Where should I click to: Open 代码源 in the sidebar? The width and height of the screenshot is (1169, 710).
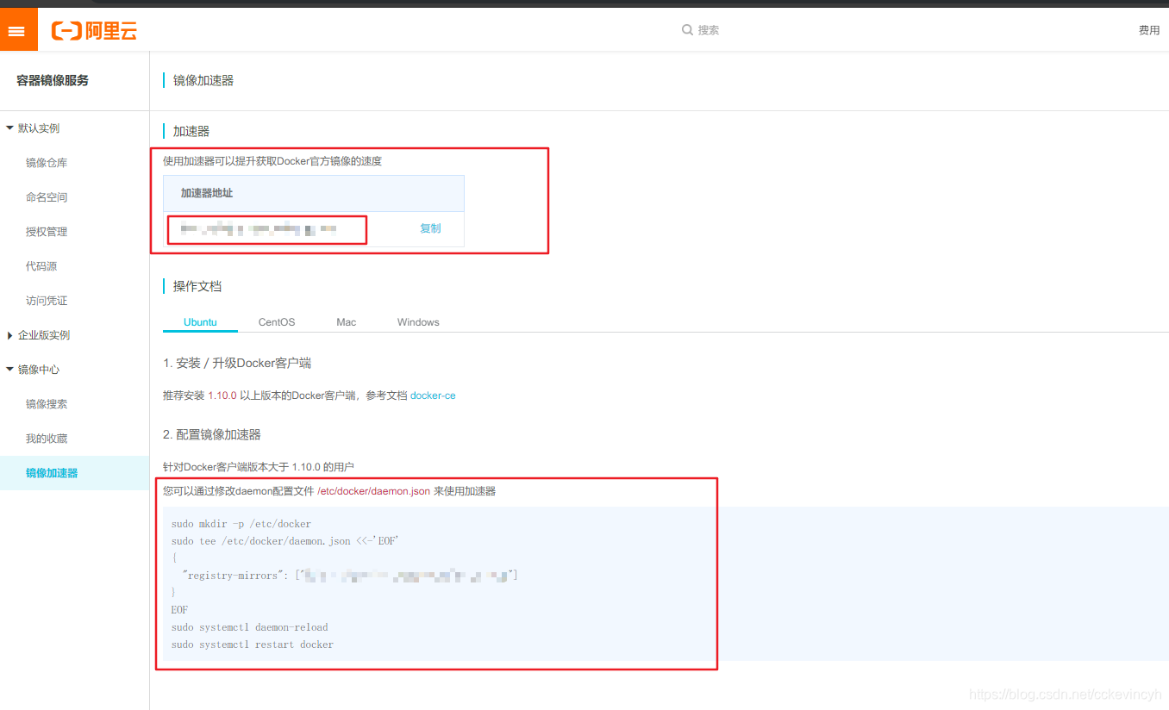pyautogui.click(x=41, y=266)
